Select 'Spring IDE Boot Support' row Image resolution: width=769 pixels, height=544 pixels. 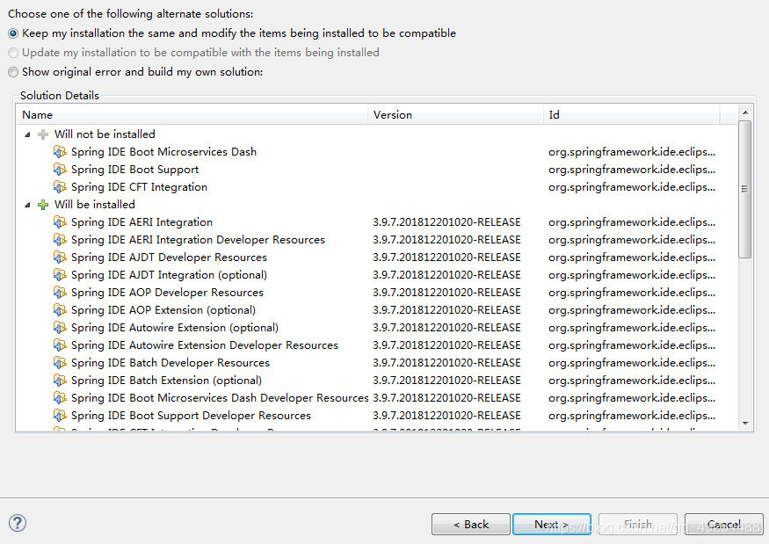(377, 170)
